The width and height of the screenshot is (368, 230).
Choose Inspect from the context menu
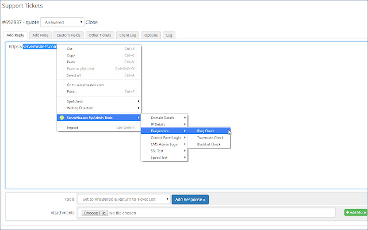pyautogui.click(x=99, y=128)
